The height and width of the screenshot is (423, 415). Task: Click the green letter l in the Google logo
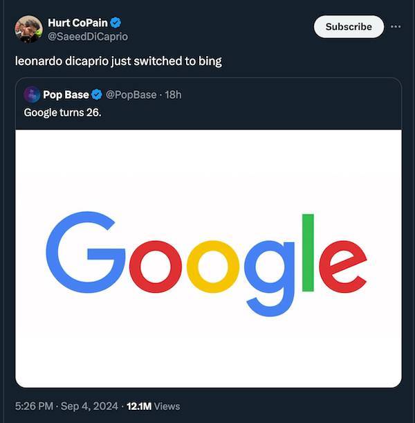pos(308,252)
